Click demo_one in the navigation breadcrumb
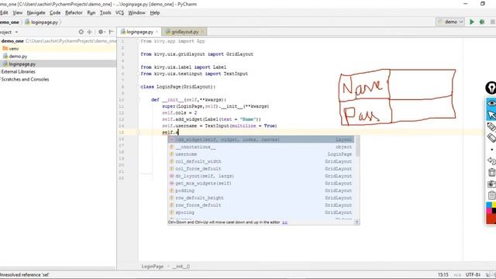This screenshot has height=279, width=496. tap(9, 22)
